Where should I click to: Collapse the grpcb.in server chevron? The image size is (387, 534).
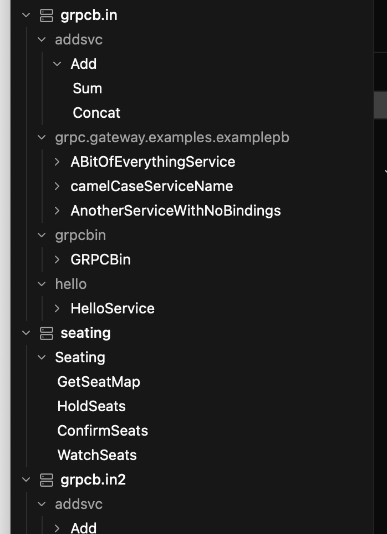pos(26,15)
